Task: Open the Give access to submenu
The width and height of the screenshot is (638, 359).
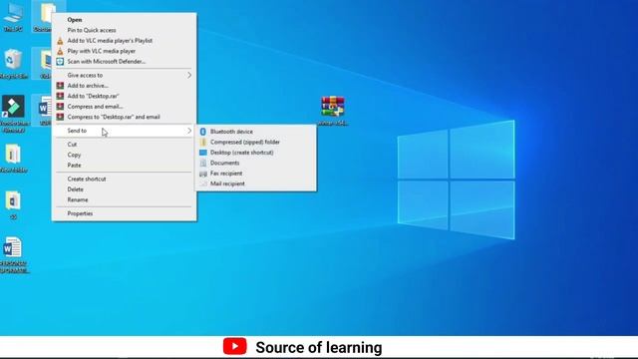Action: 124,76
